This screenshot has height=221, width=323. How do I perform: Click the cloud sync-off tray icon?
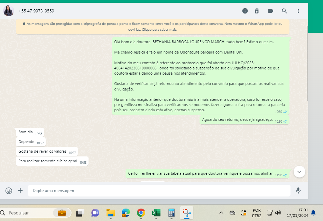pyautogui.click(x=232, y=213)
